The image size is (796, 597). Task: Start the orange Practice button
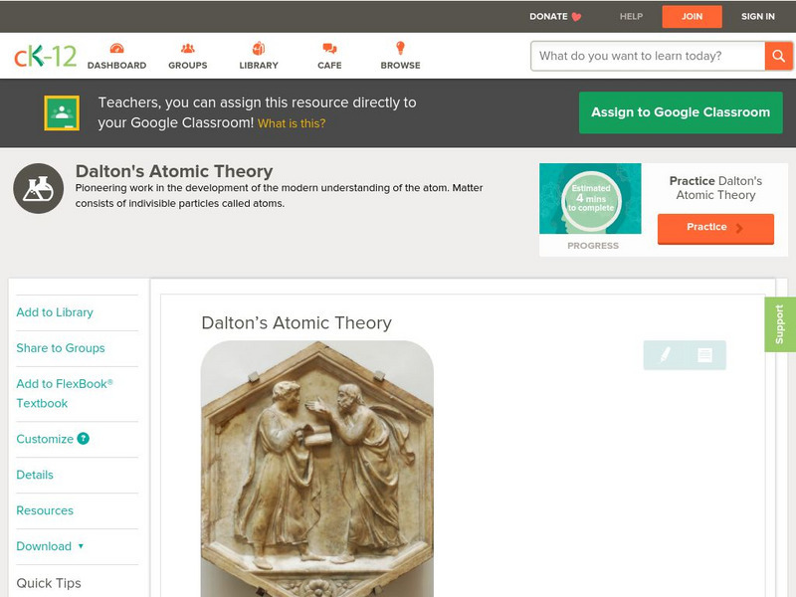[715, 229]
